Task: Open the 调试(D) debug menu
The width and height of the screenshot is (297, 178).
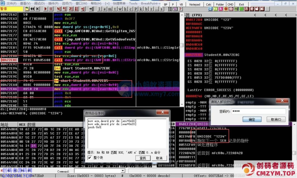Action: click(39, 4)
